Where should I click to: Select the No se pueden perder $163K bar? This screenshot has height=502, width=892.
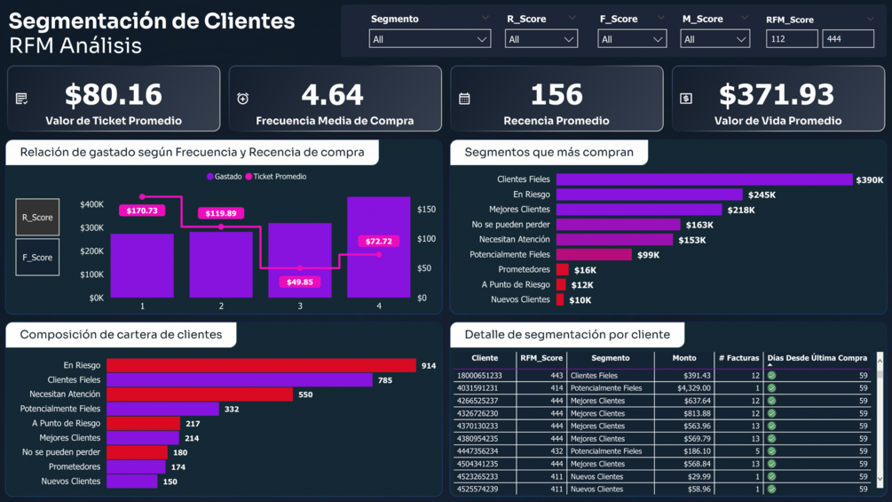(619, 225)
